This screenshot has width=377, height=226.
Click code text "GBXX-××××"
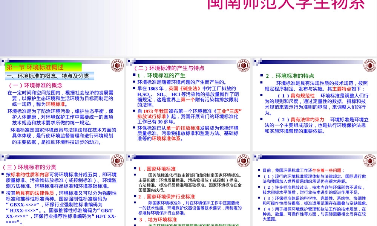coord(23,205)
